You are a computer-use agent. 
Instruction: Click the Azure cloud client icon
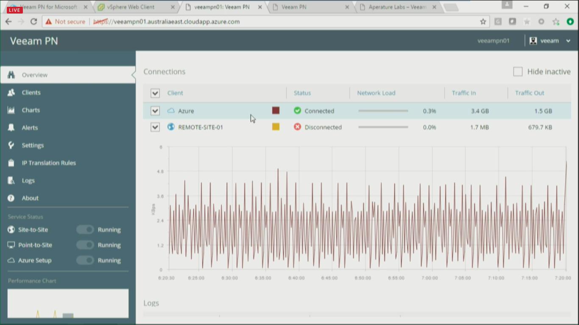(x=171, y=111)
